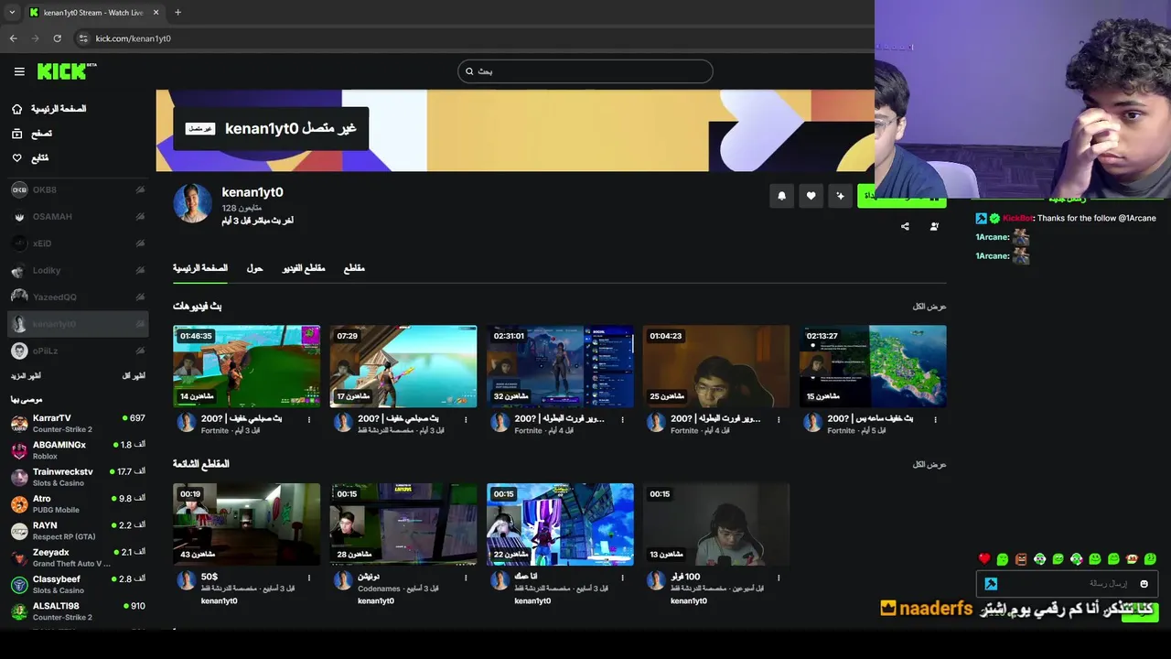Open recommended channel Classybeef

point(78,584)
